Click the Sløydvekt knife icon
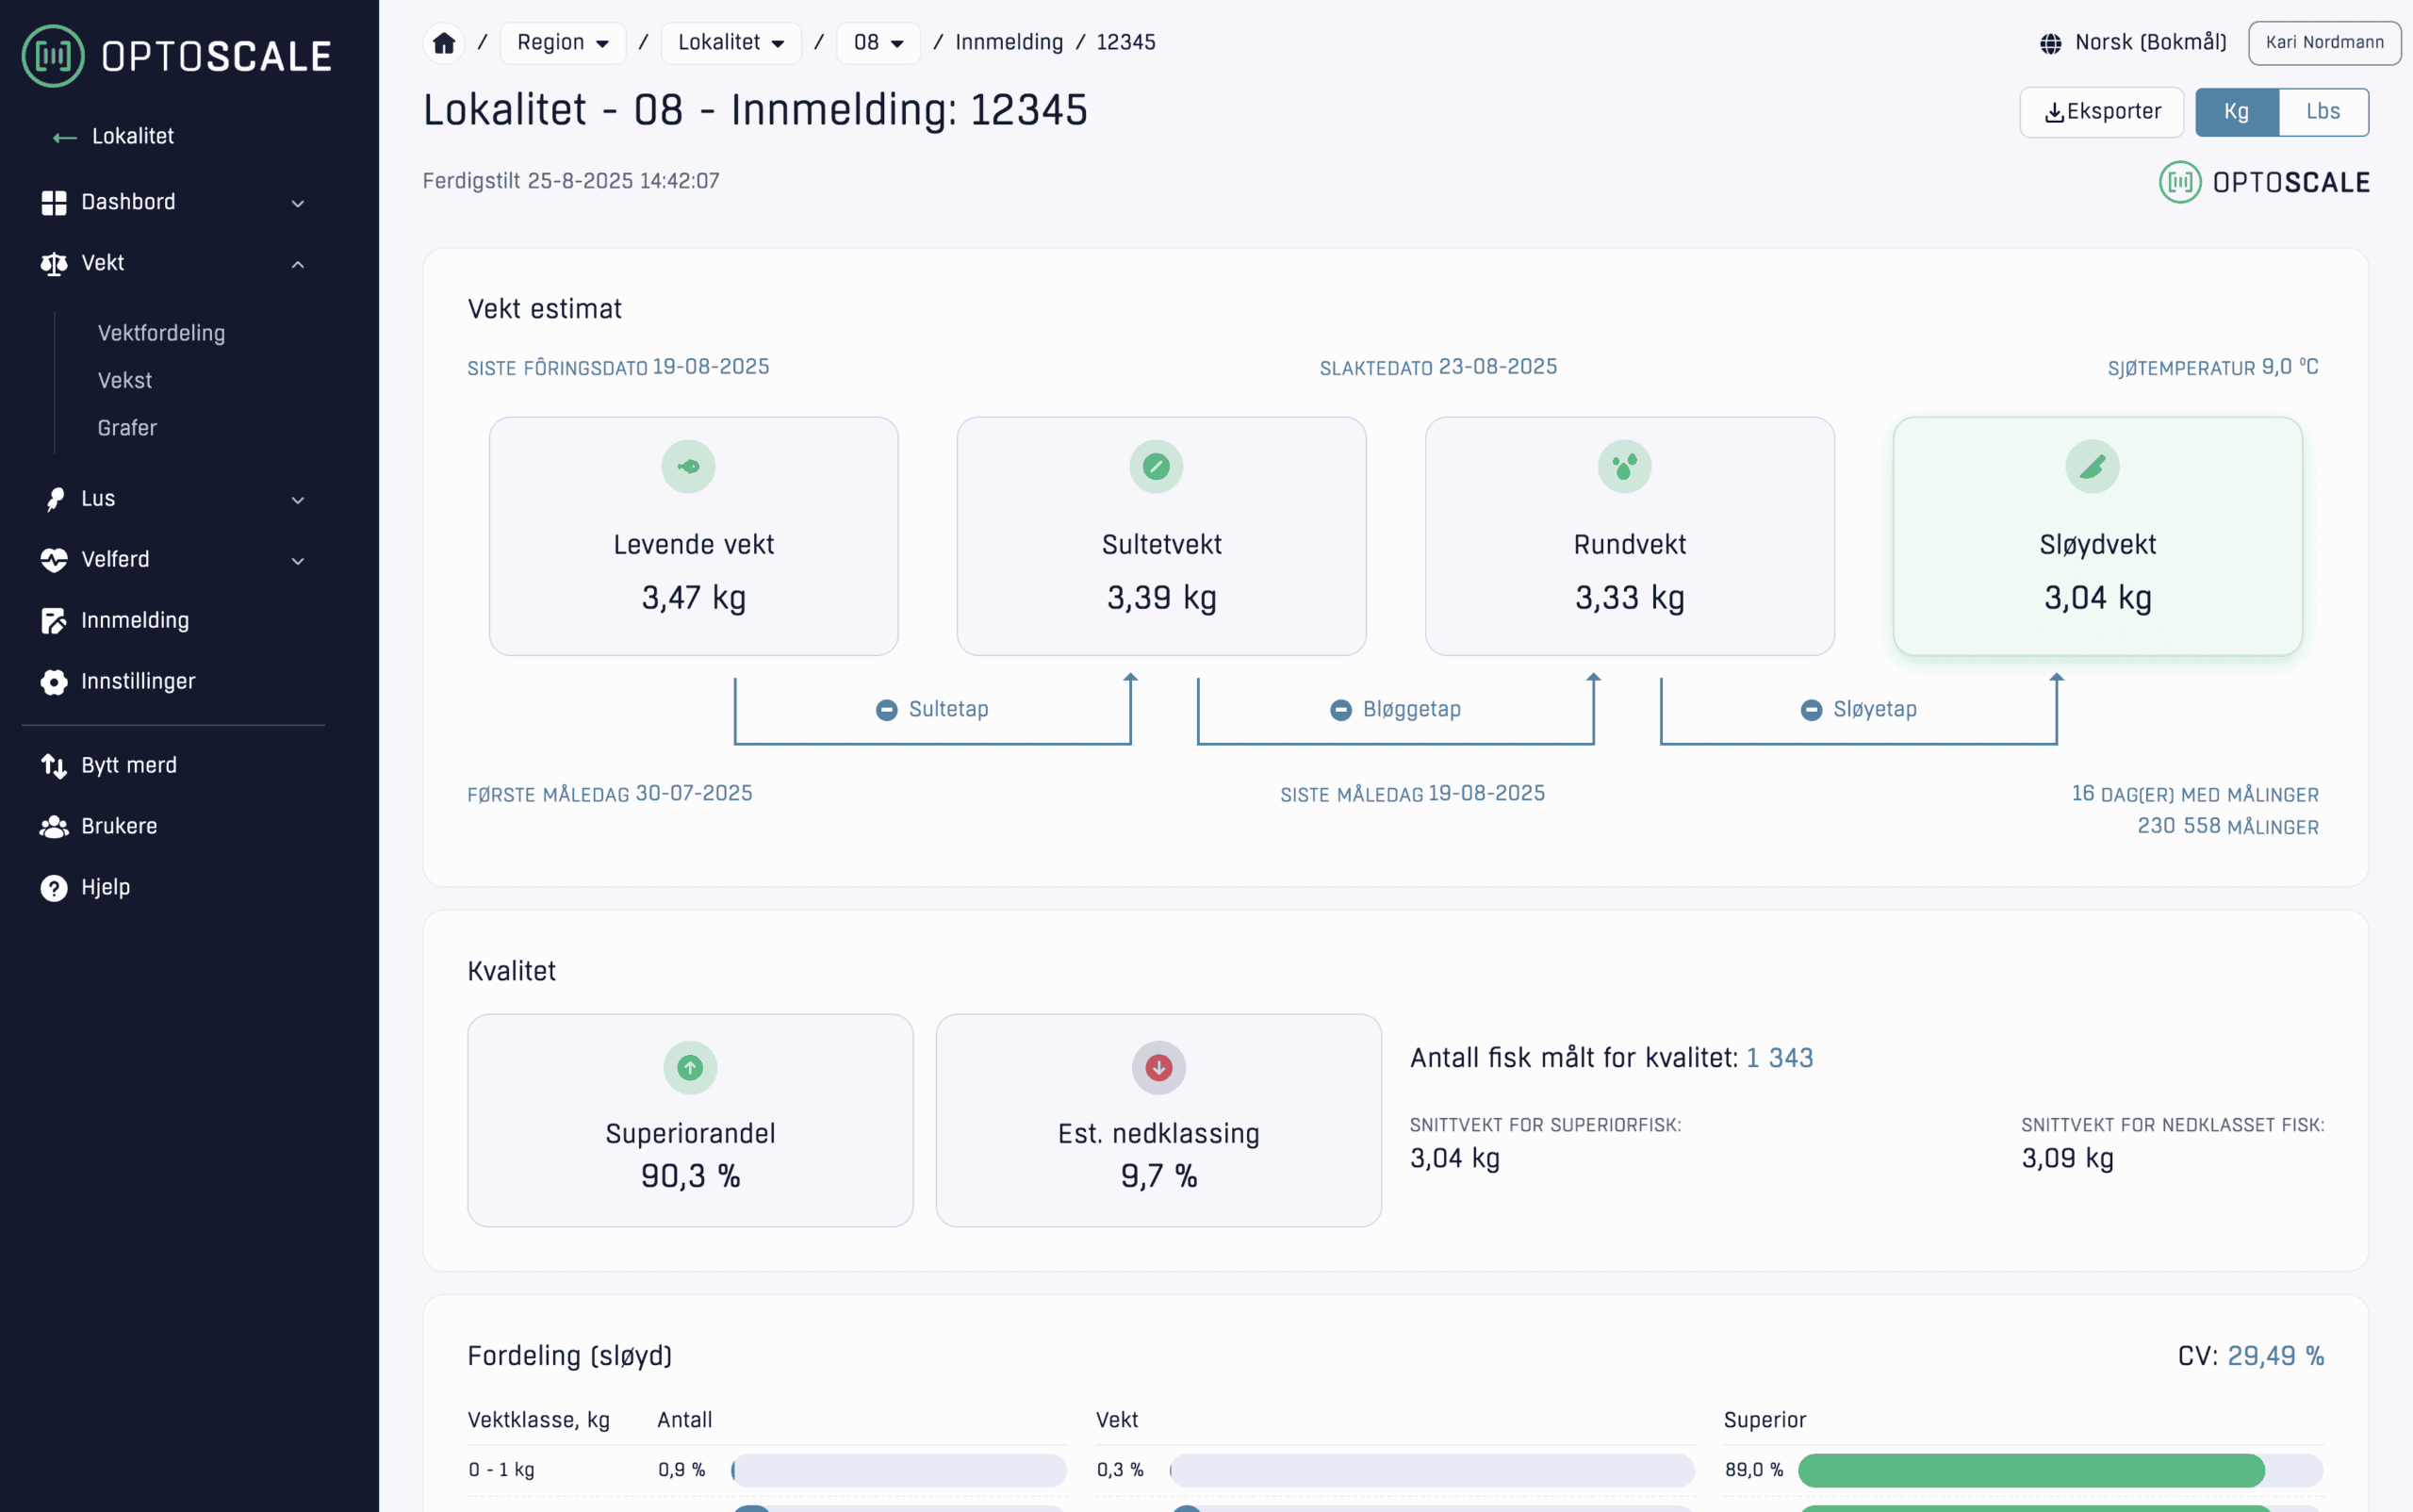Screen dimensions: 2413x1512 point(2092,466)
